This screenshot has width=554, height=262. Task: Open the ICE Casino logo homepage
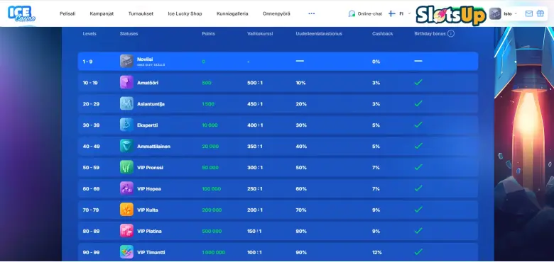click(21, 13)
